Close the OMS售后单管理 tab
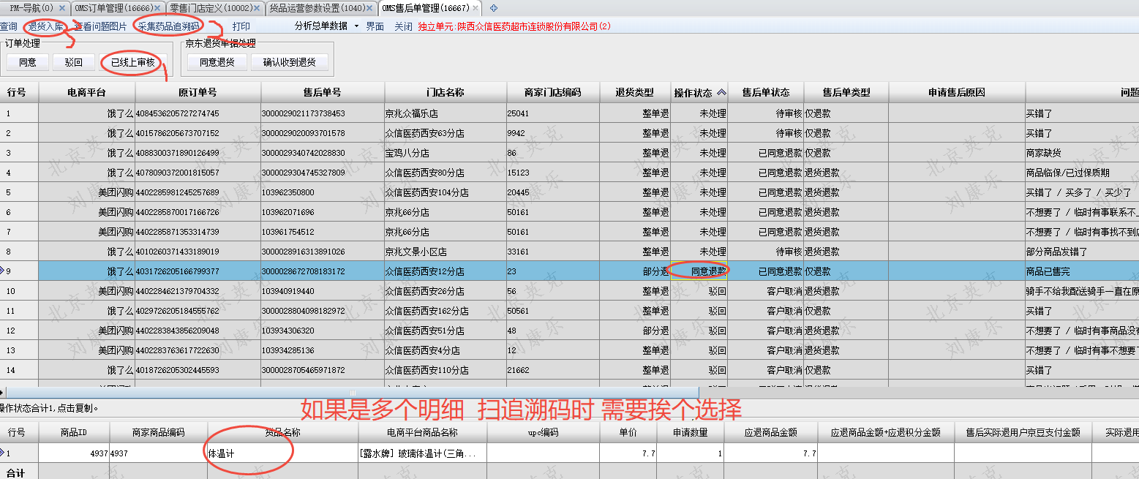1139x479 pixels. [x=476, y=8]
